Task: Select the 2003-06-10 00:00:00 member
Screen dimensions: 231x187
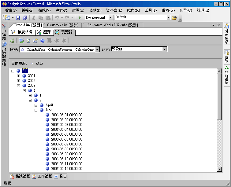Action: (x=67, y=159)
